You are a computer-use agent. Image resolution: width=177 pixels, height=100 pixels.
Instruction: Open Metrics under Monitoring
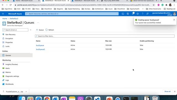(8, 72)
